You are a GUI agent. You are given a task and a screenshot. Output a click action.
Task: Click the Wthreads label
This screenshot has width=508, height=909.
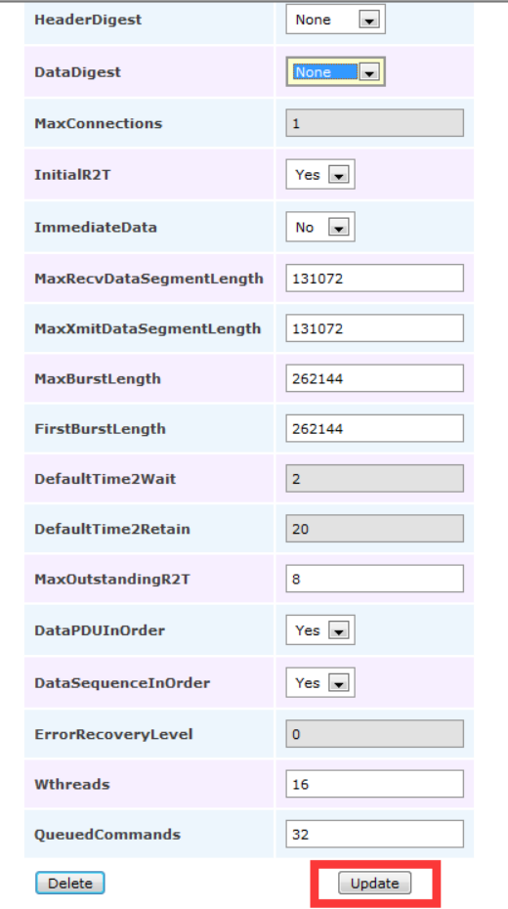point(72,784)
